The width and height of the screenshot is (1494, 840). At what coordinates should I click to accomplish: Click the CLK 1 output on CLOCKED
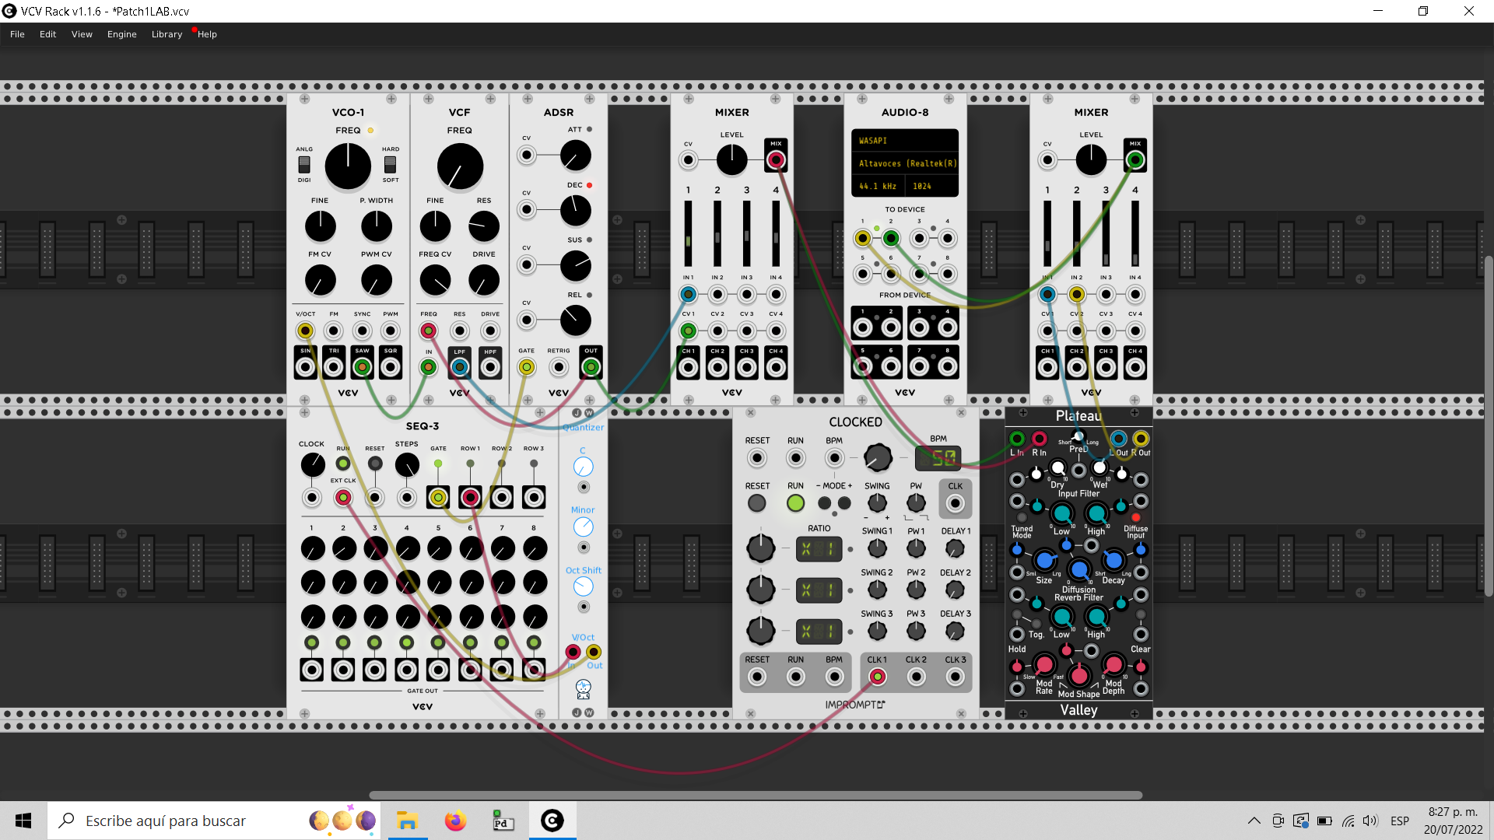coord(878,677)
